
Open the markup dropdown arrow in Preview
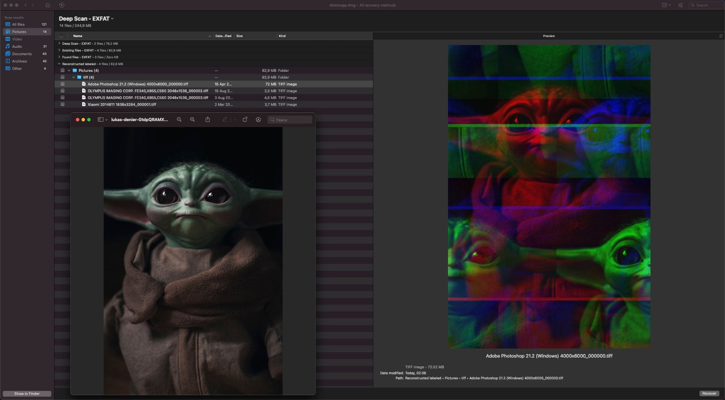[235, 120]
